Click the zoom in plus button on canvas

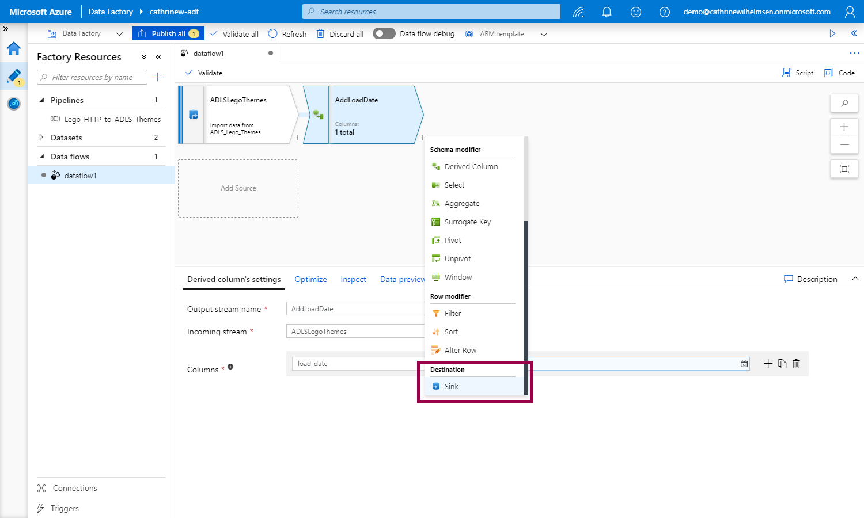844,127
